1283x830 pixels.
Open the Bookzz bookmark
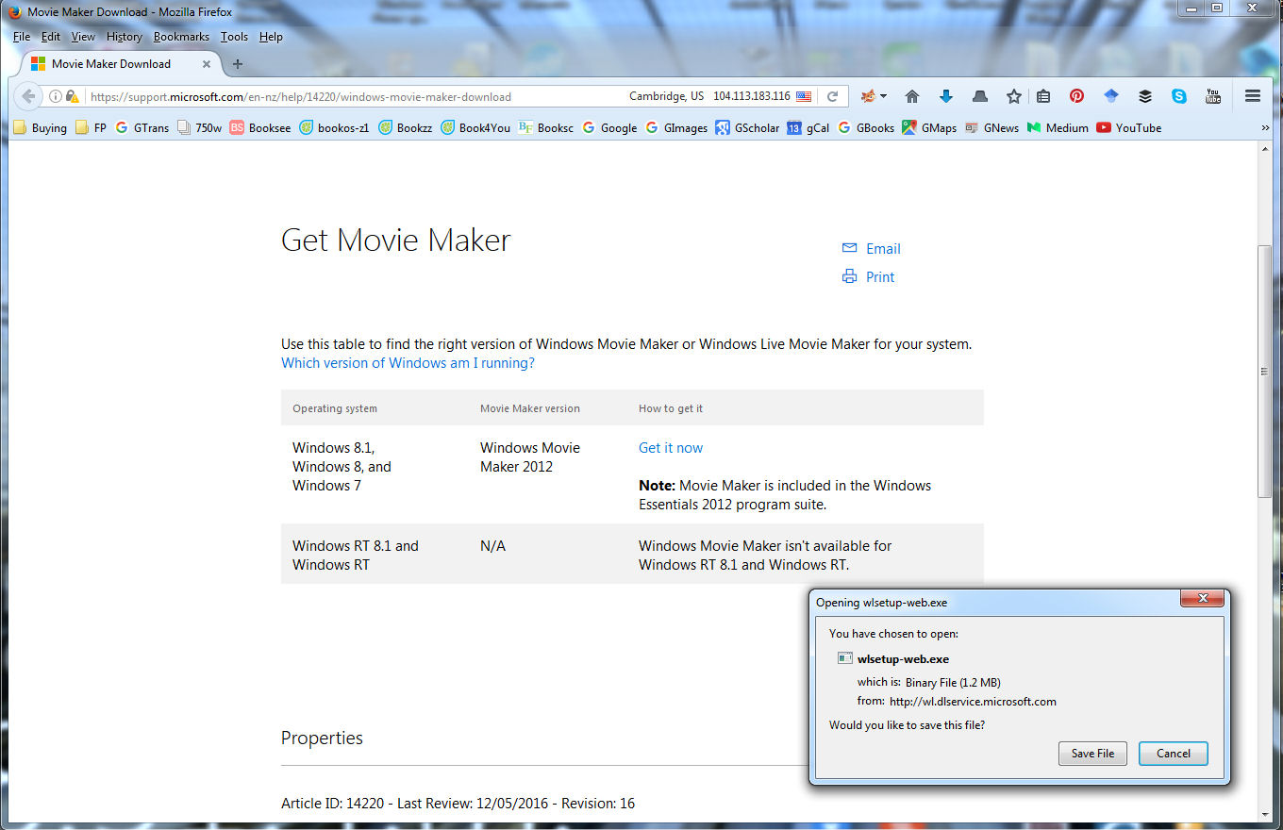406,128
